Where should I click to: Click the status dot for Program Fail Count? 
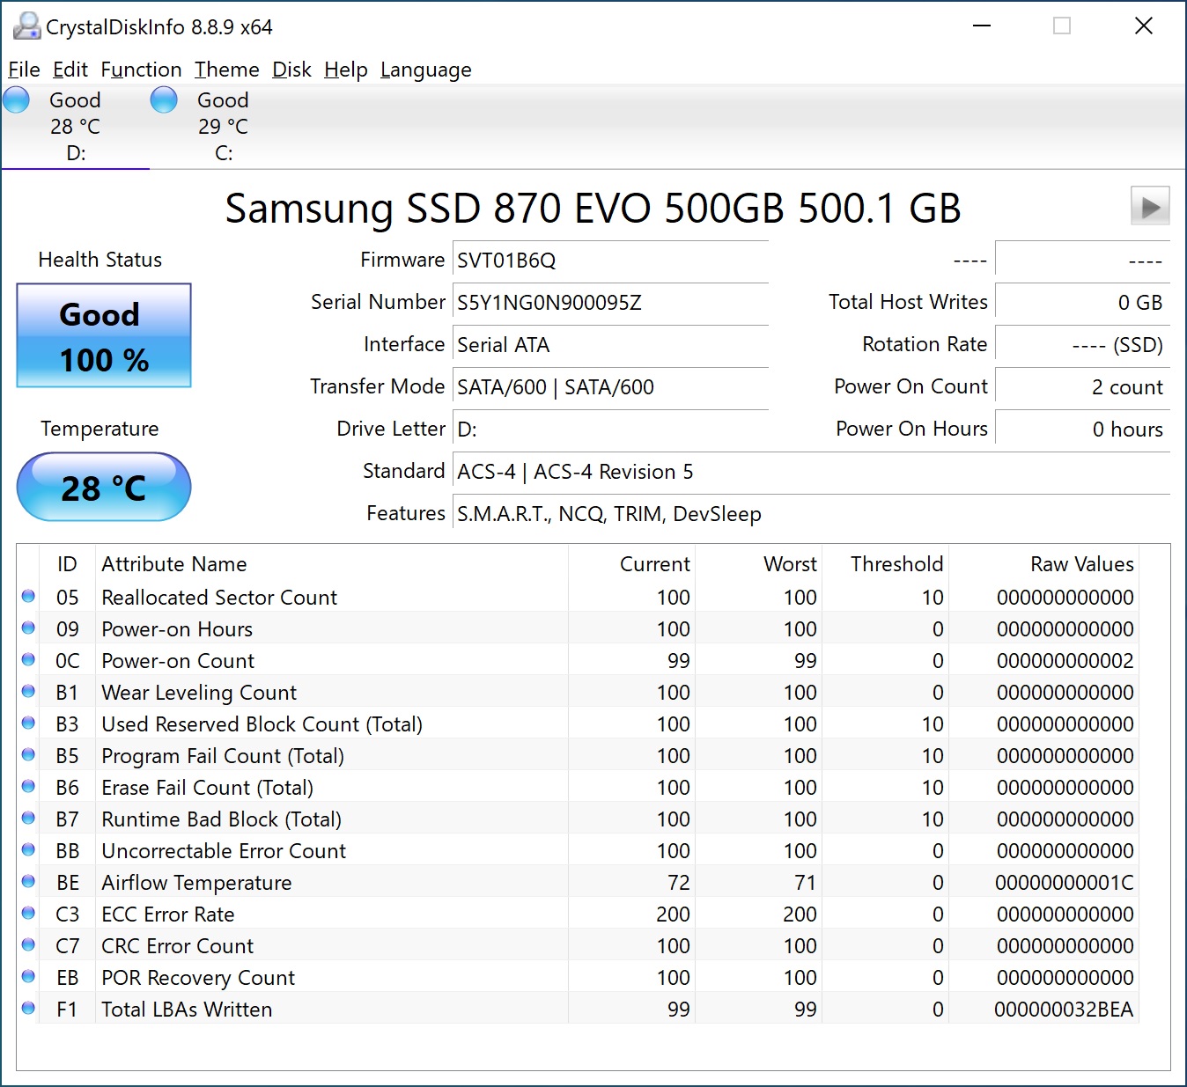point(28,755)
